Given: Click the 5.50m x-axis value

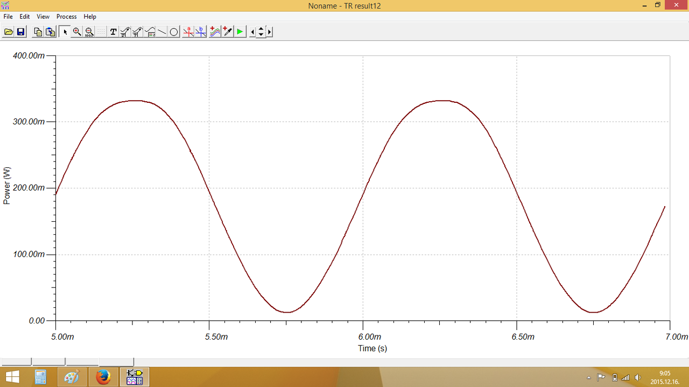Looking at the screenshot, I should (x=216, y=337).
